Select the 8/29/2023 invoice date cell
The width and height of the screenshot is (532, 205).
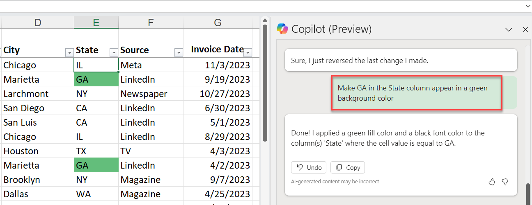click(218, 137)
